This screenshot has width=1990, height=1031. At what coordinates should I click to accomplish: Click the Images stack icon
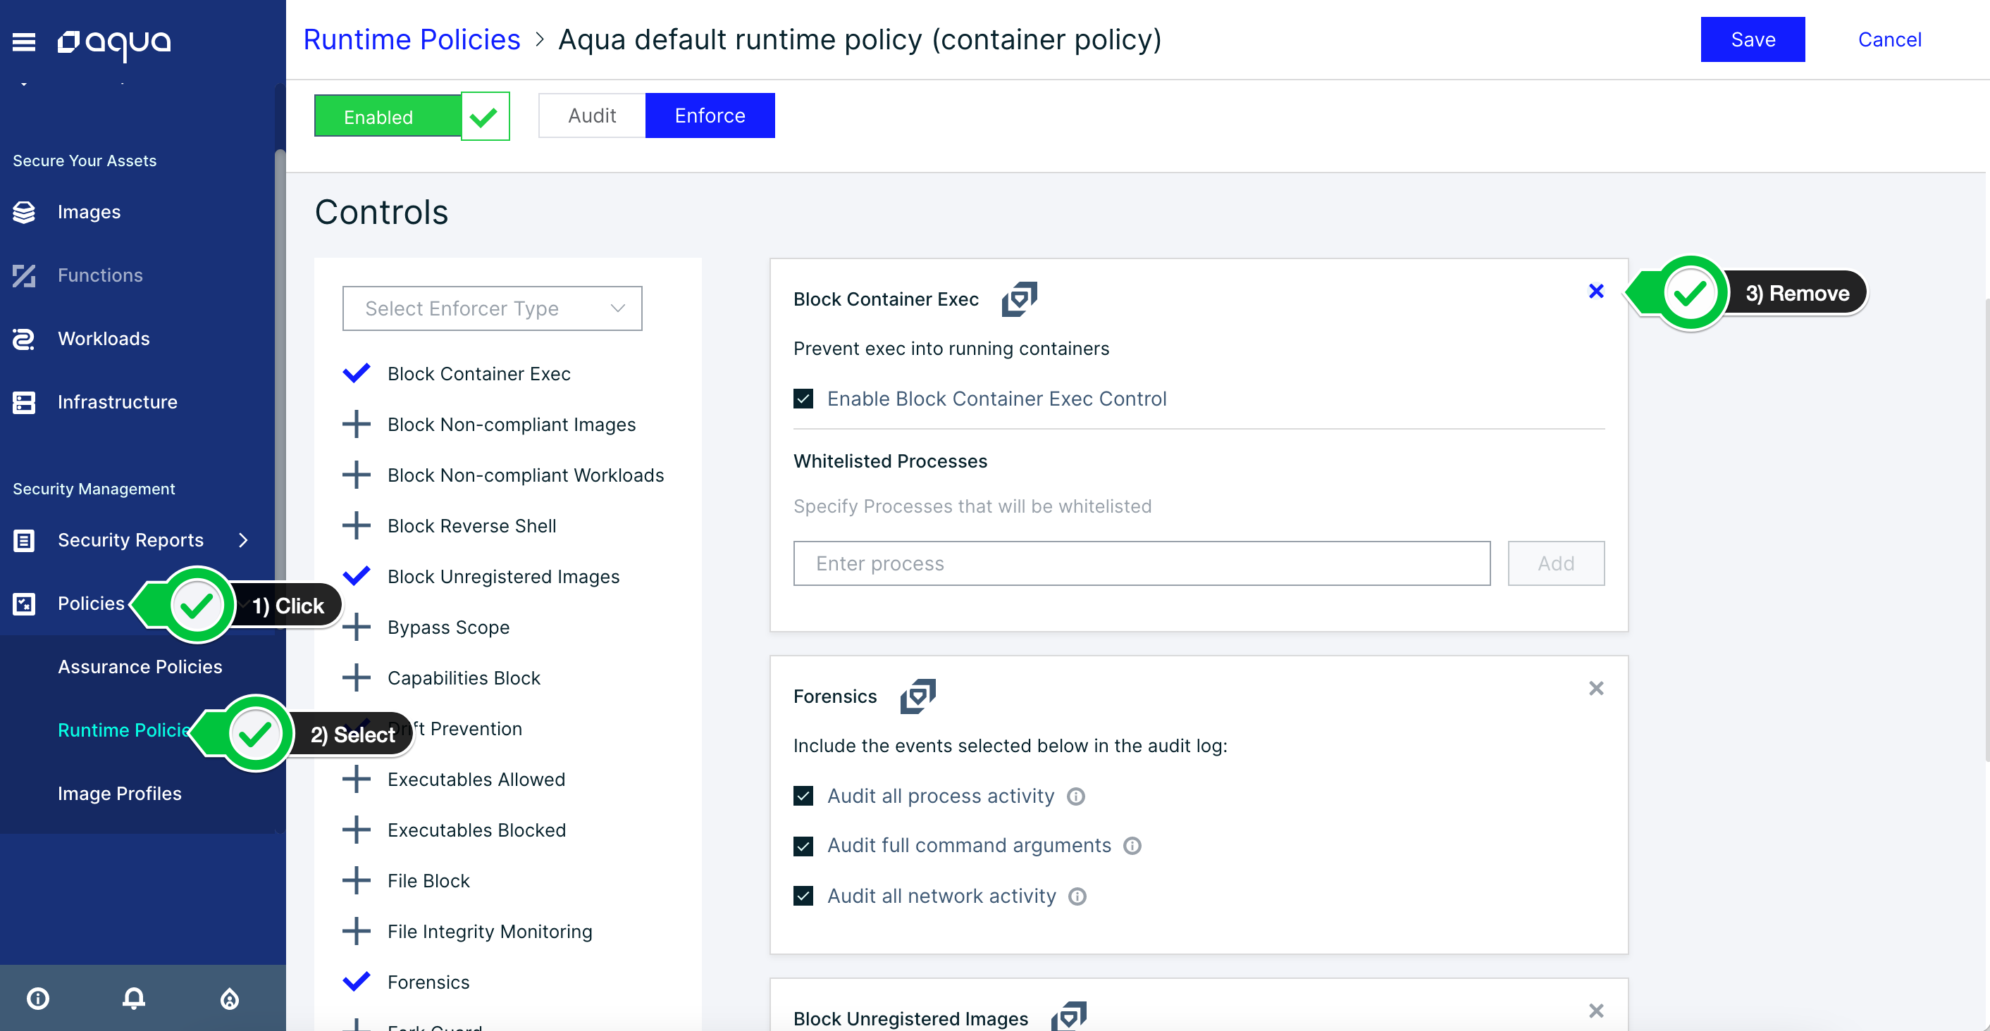tap(24, 211)
